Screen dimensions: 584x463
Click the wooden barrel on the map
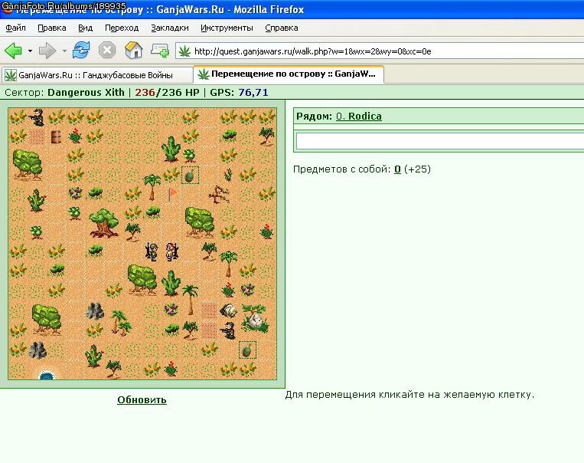pos(56,137)
